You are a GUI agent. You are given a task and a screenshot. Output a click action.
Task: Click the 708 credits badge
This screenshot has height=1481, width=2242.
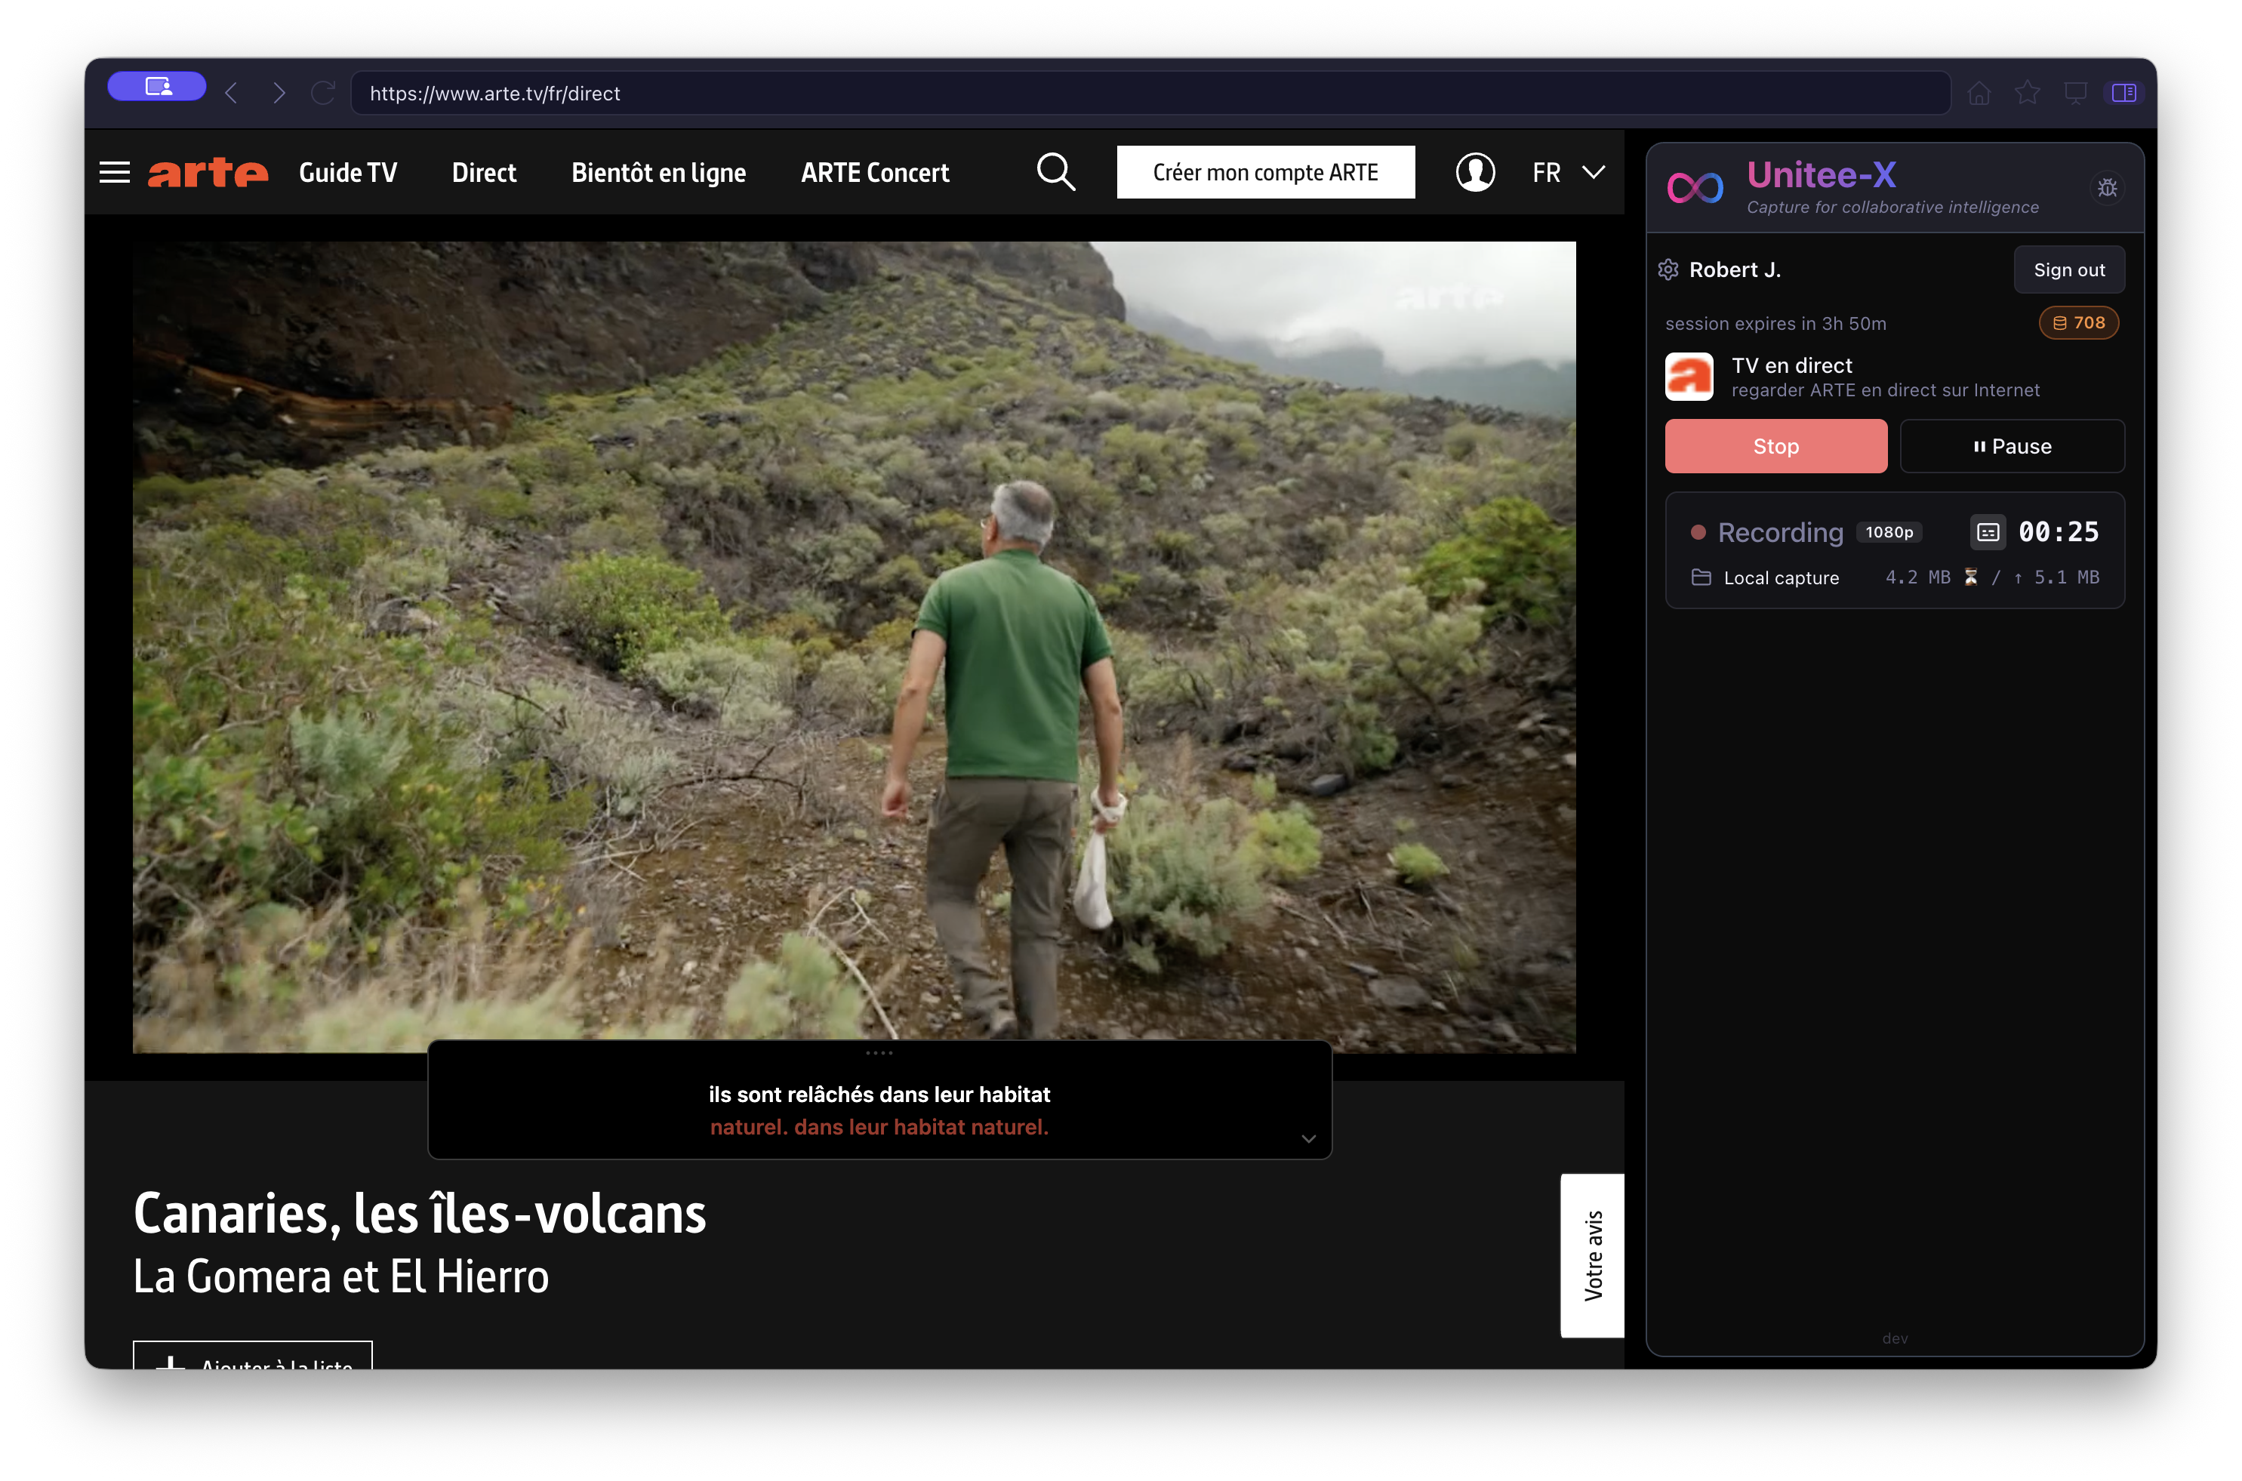pos(2079,323)
